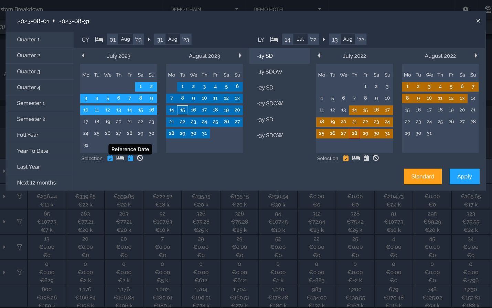Choose Semester 2 preset

[40, 119]
